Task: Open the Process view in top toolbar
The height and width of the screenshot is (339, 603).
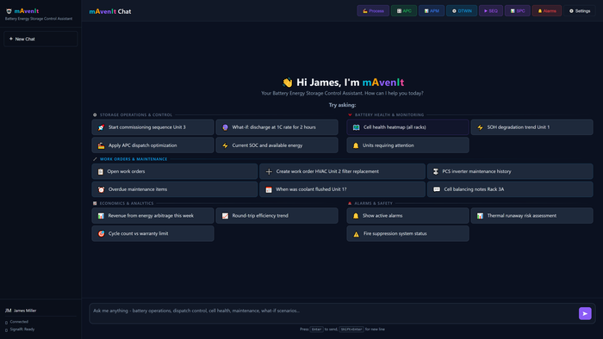Action: [x=373, y=10]
